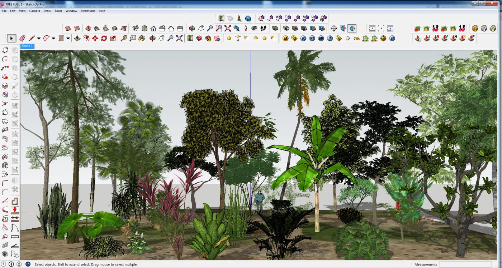Click the V-Ray round M button
Viewport: 502px width, 268px height.
tap(285, 38)
